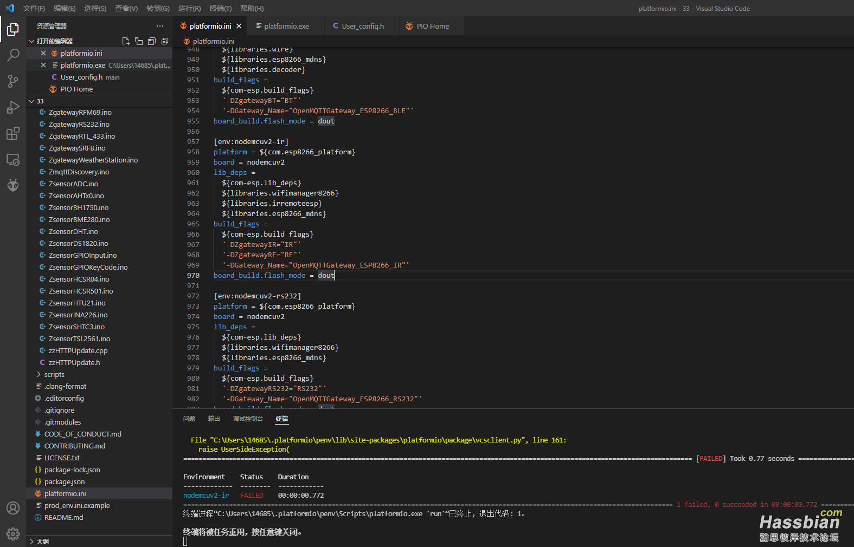Click vcsclient.py file path link in terminal
Viewport: 854px width, 547px height.
tap(368, 440)
